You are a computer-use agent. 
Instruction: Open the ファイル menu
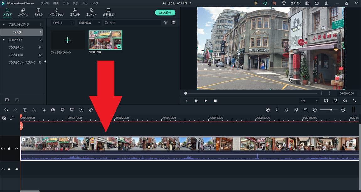tap(45, 3)
